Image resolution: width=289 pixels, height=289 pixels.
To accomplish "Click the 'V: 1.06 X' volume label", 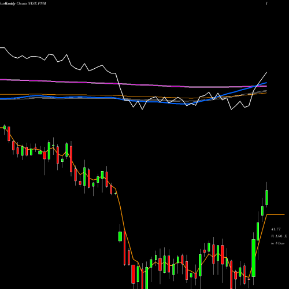I will click(279, 236).
